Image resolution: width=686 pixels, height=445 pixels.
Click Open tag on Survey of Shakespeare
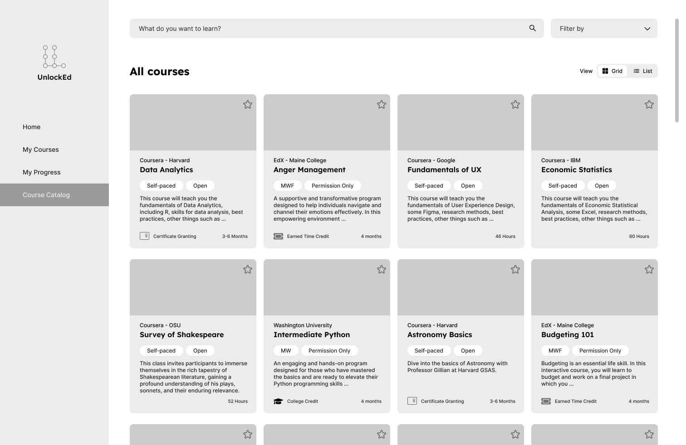tap(200, 351)
